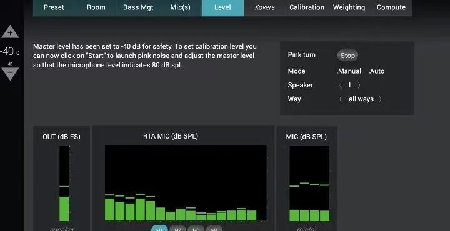Viewport: 450px width, 231px height.
Task: Click the OUT (dB FS) speaker level meter
Action: pyautogui.click(x=64, y=184)
